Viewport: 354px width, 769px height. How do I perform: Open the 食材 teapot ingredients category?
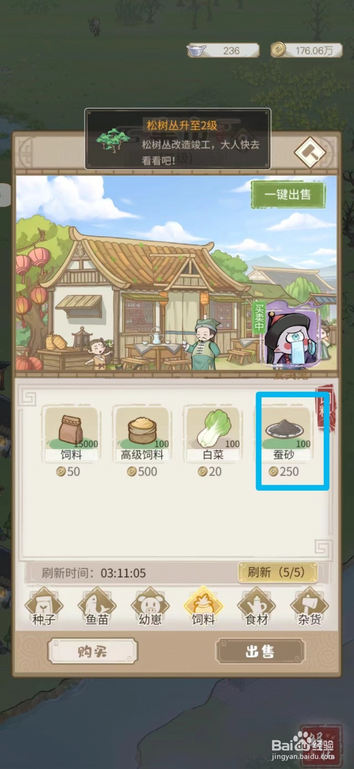tap(256, 608)
